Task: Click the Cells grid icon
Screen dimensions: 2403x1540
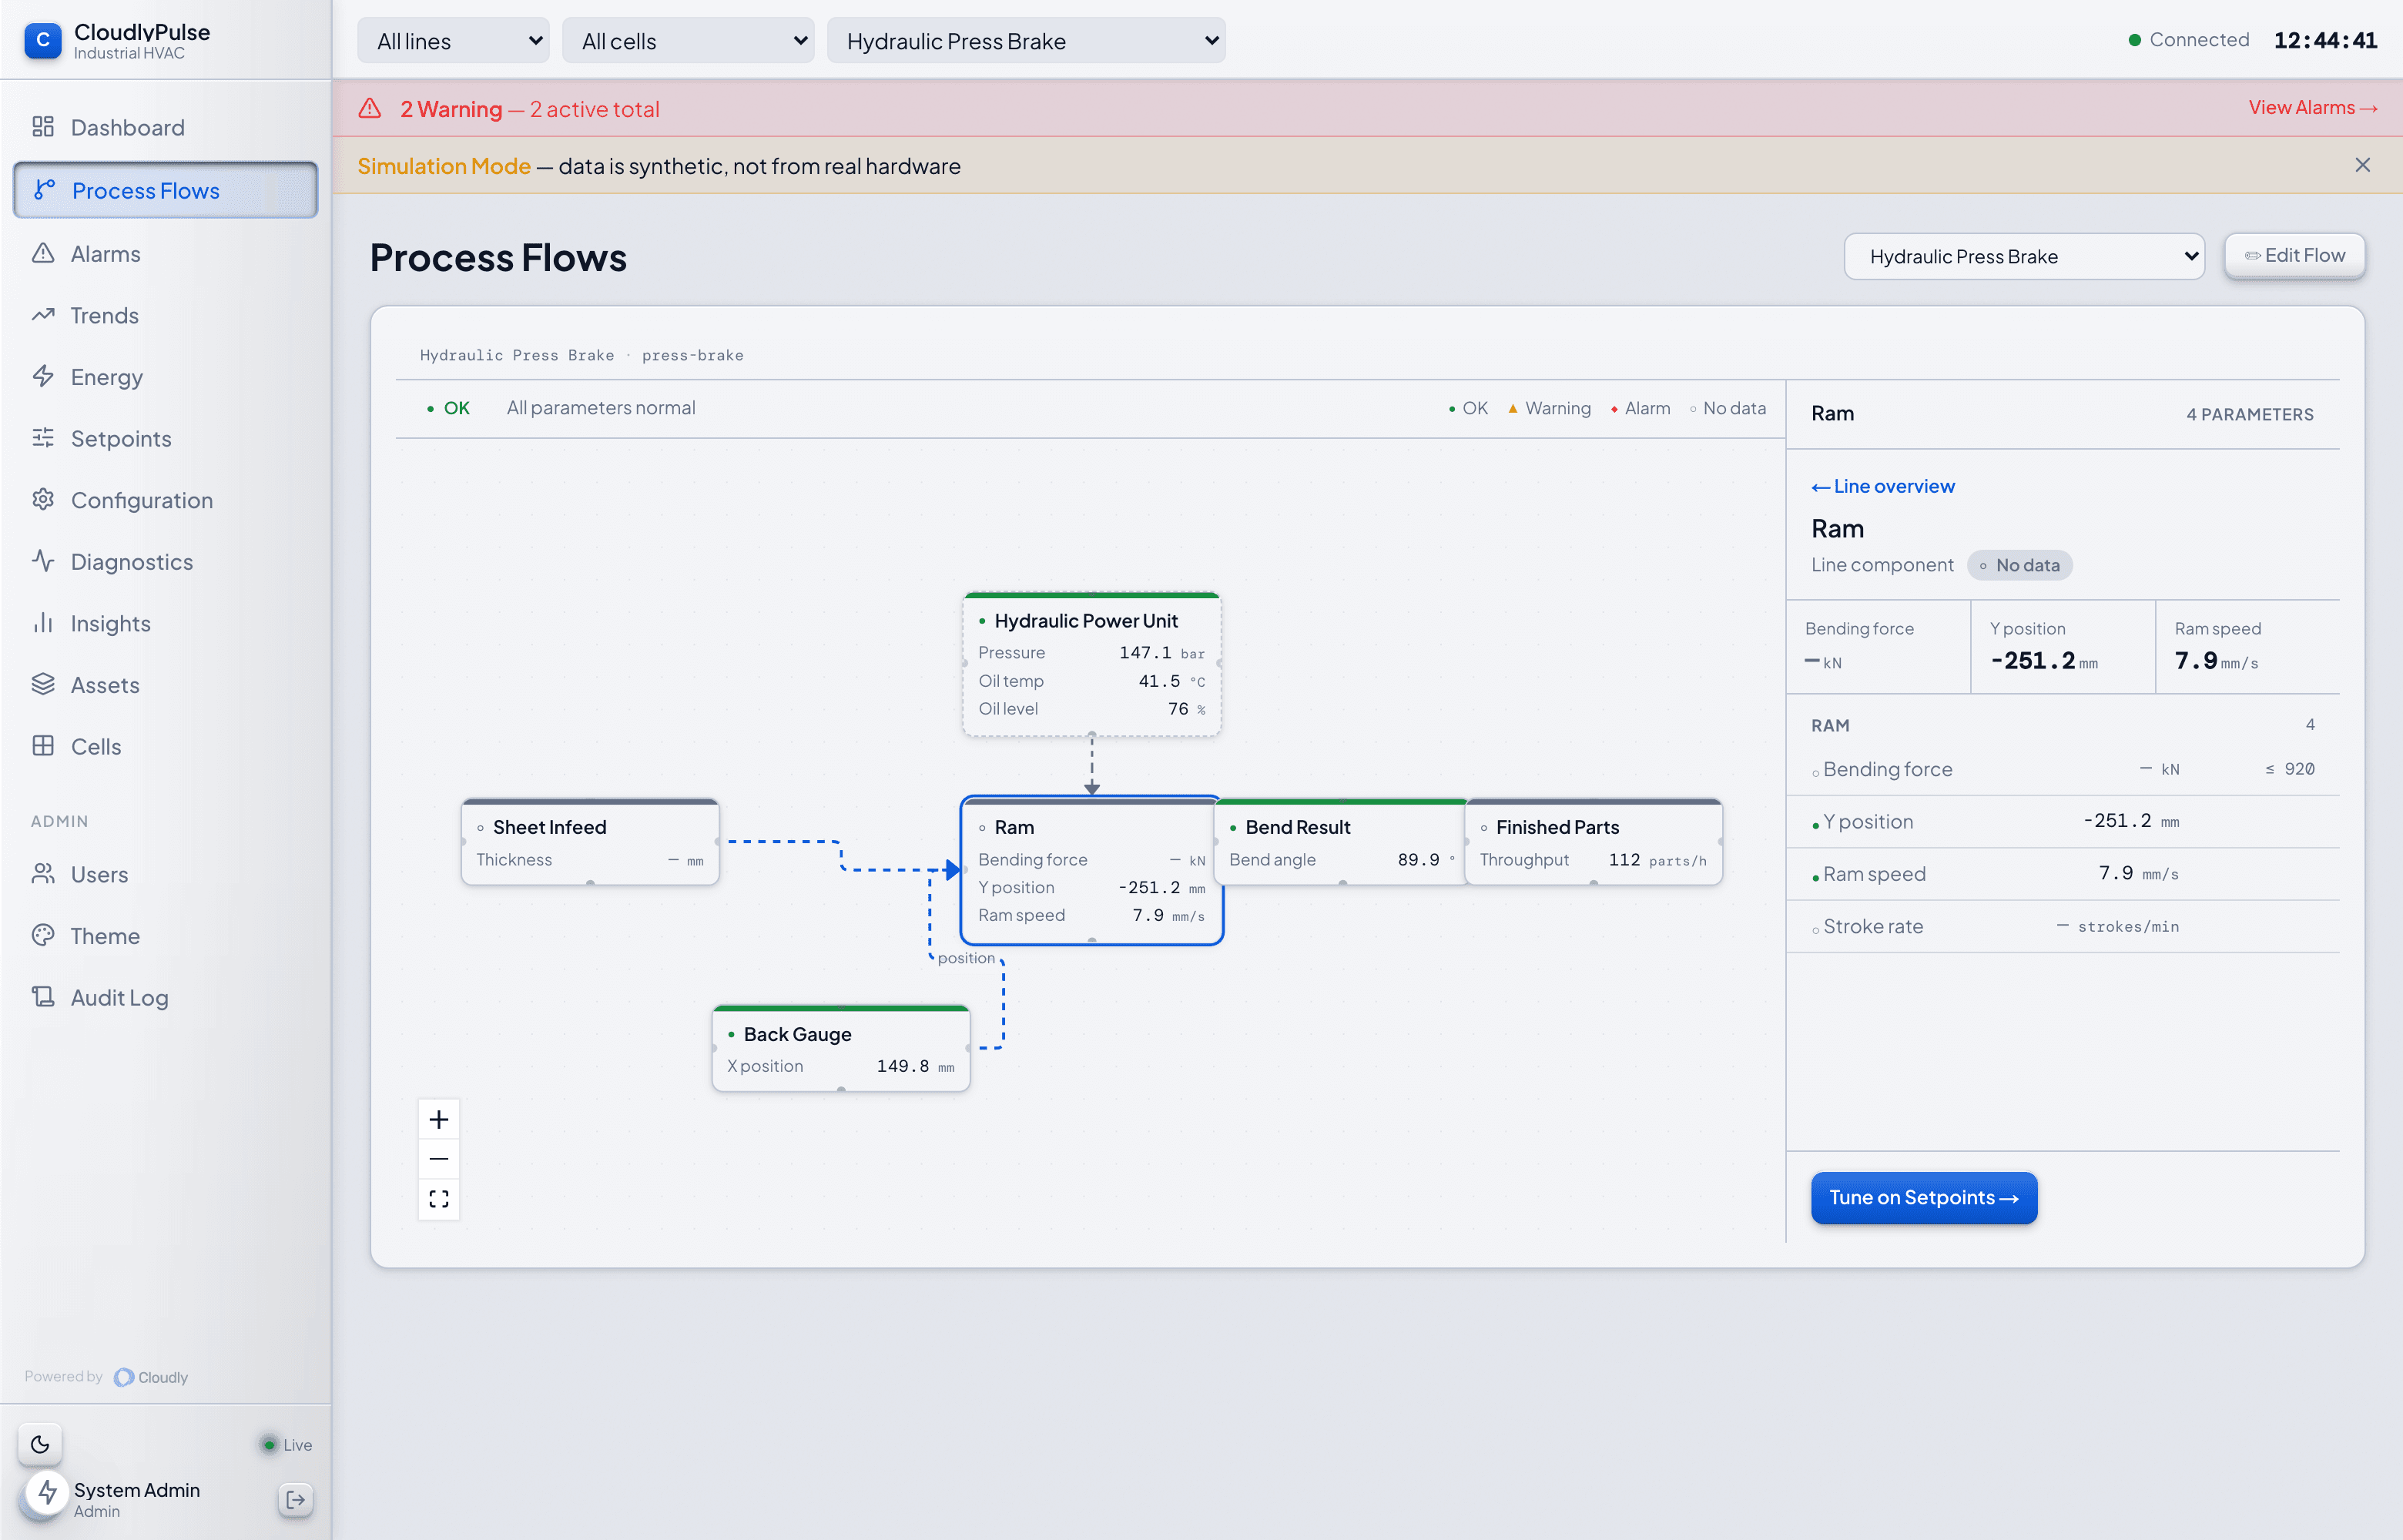Action: tap(43, 746)
